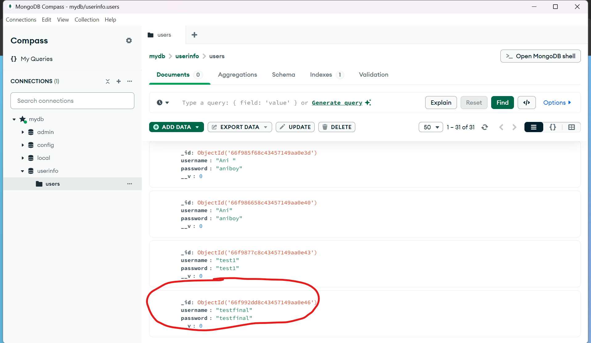The width and height of the screenshot is (591, 343).
Task: Open Connections more options menu
Action: click(x=130, y=81)
